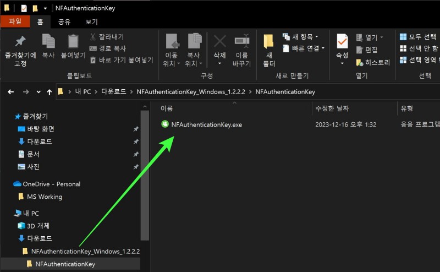Click NFAuthenticationKey at the end of the address path
Screen dimensions: 440x272
tap(285, 92)
